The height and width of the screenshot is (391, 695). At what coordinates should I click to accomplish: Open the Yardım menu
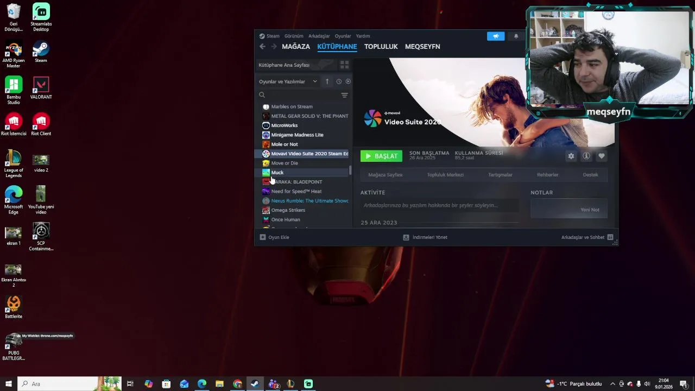pos(363,36)
